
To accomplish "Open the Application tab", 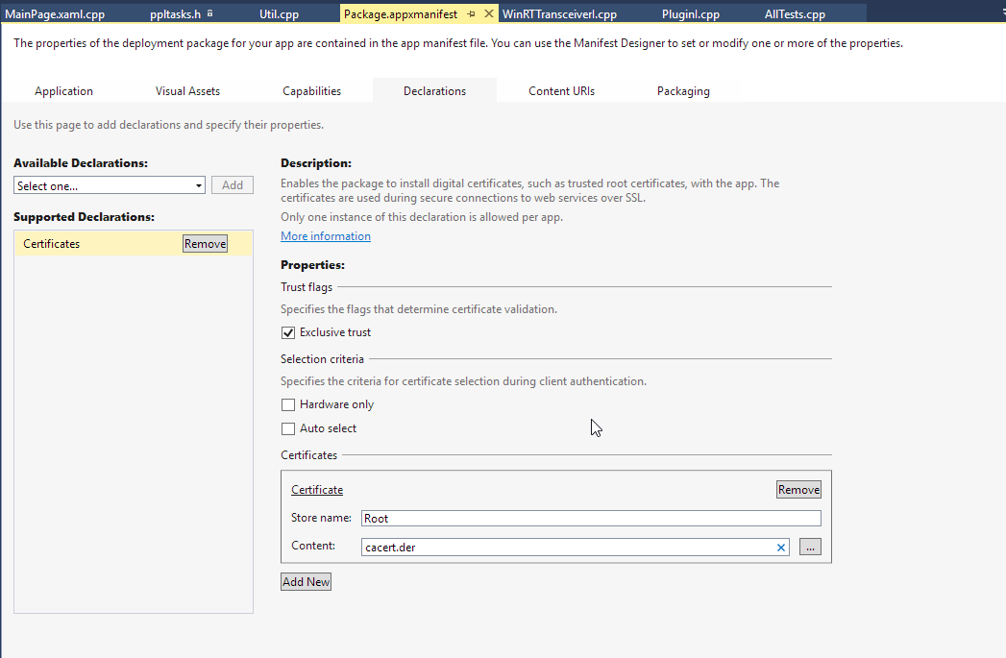I will point(63,91).
